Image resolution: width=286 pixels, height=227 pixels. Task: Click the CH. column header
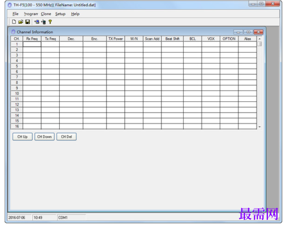[x=17, y=39]
